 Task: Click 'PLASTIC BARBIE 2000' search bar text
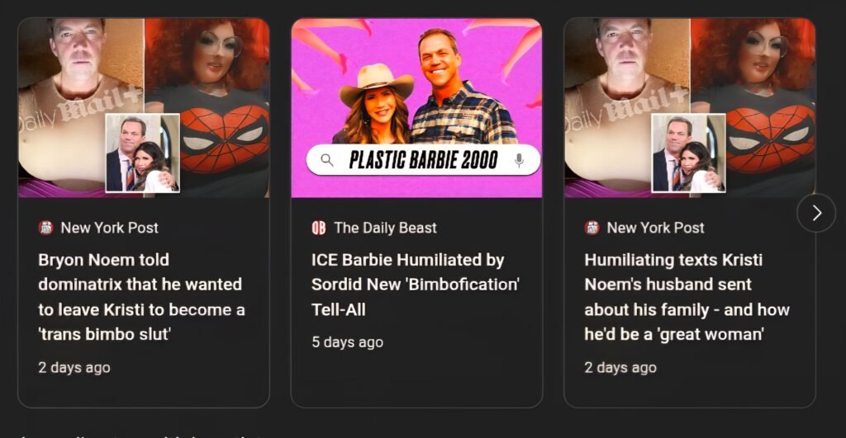click(x=424, y=160)
